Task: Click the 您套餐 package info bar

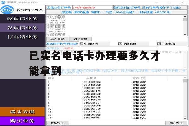Action: [117, 12]
